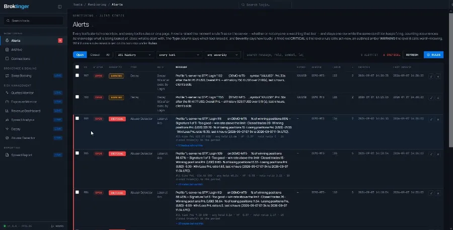The image size is (453, 230).
Task: Open Connections icon in sidebar
Action: click(x=7, y=59)
